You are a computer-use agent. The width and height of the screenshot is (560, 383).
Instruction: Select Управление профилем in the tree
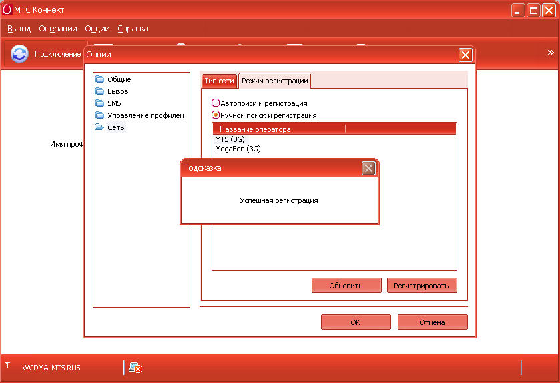pyautogui.click(x=146, y=115)
